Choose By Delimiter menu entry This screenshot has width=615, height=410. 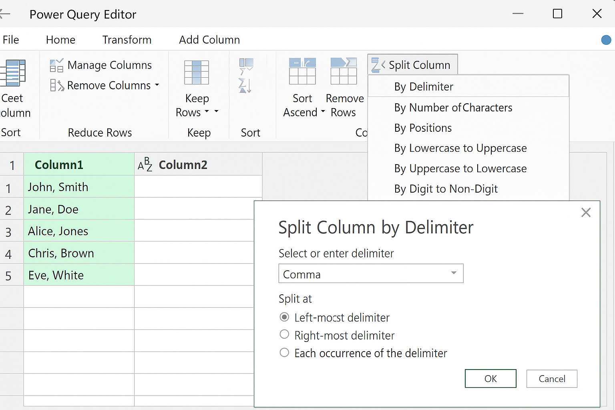468,86
